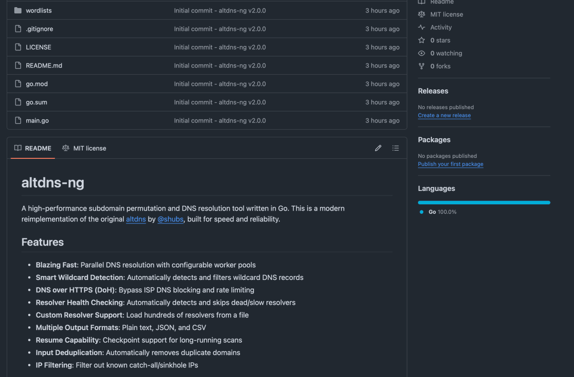Click Publish your first package
574x377 pixels.
451,164
